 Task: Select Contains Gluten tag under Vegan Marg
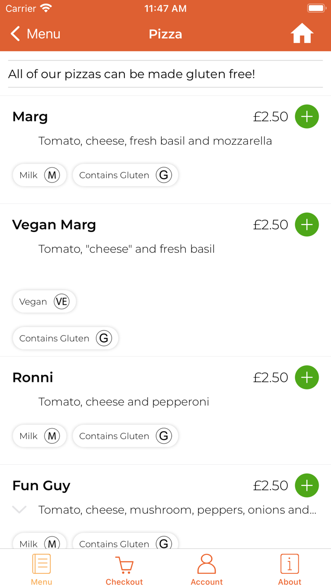point(65,338)
